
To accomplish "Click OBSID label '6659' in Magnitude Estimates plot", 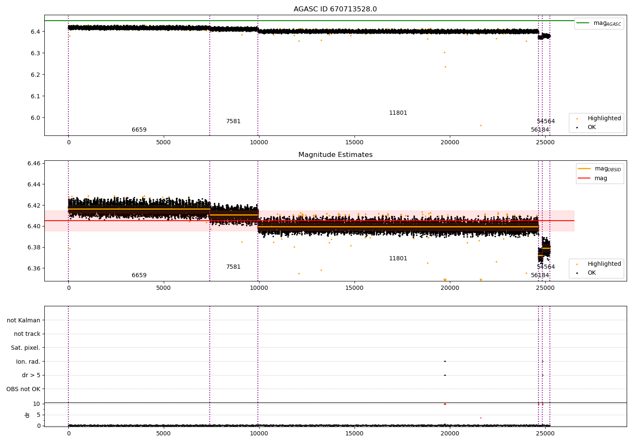I will pyautogui.click(x=139, y=276).
